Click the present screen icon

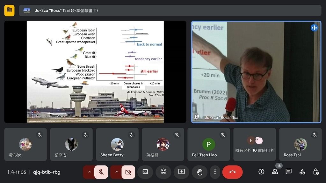click(181, 172)
